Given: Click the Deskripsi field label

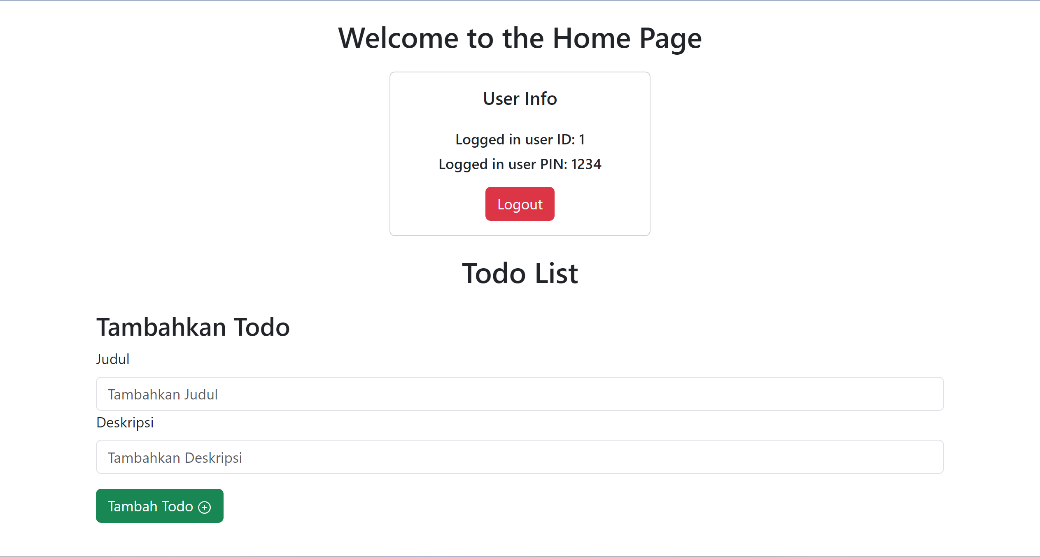Looking at the screenshot, I should (125, 422).
